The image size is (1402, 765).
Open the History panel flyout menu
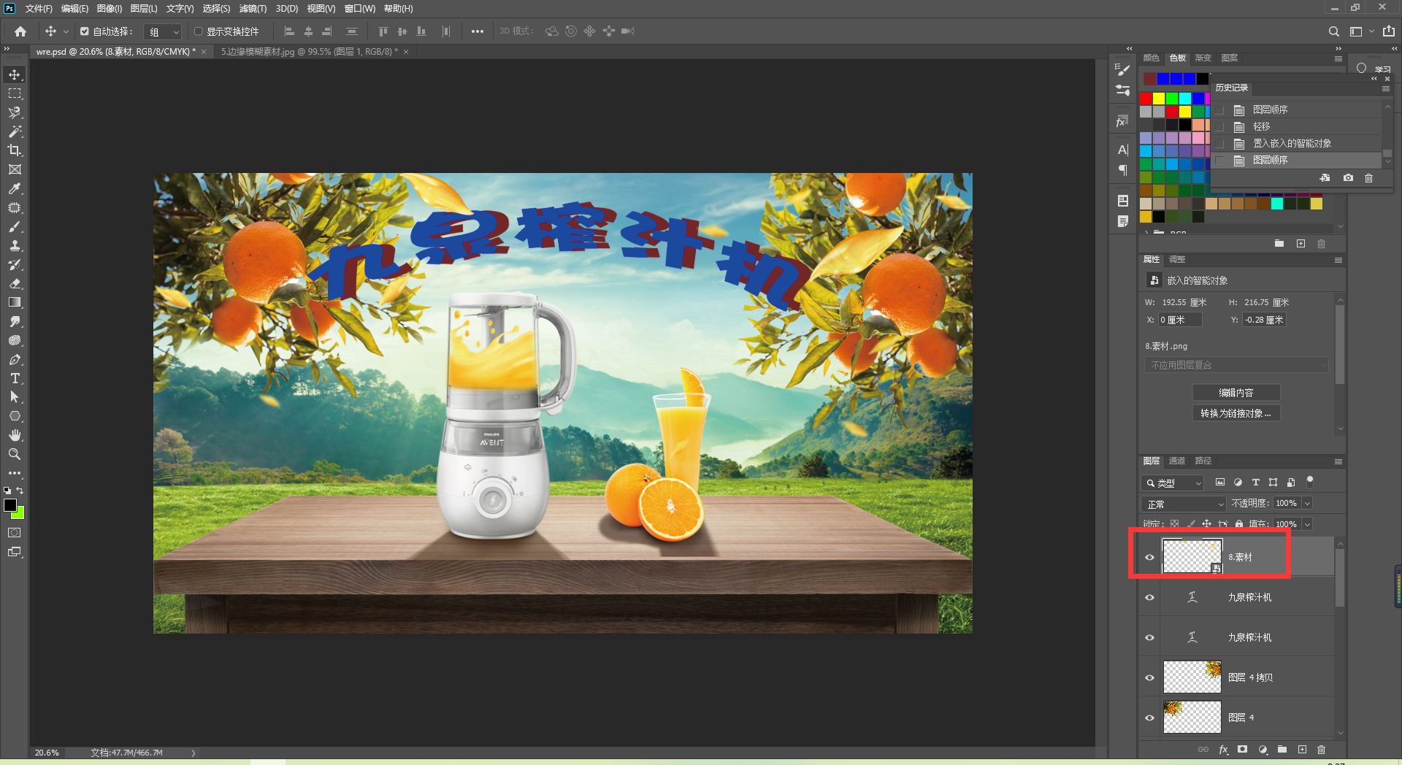click(1386, 88)
